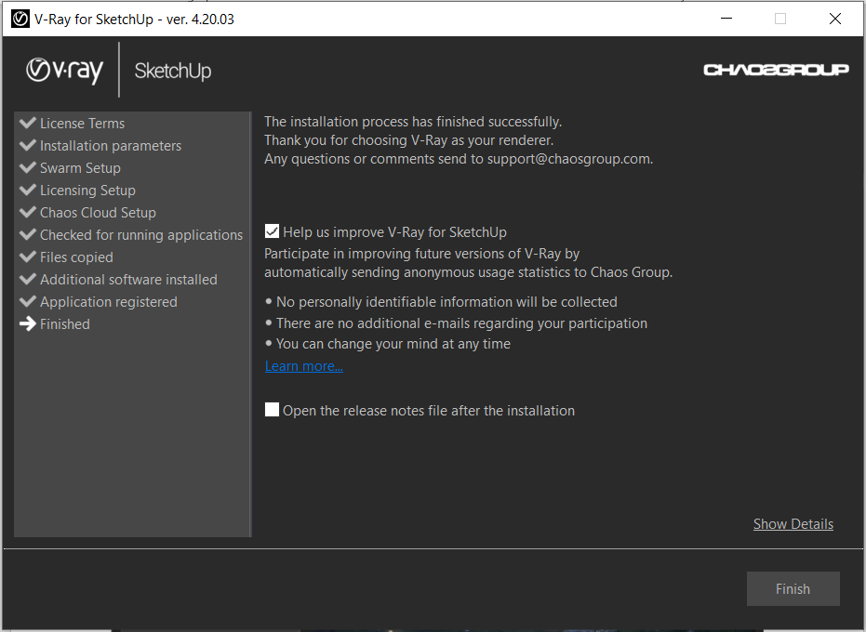Click the Finish button
Screen dimensions: 866x632
pyautogui.click(x=793, y=589)
